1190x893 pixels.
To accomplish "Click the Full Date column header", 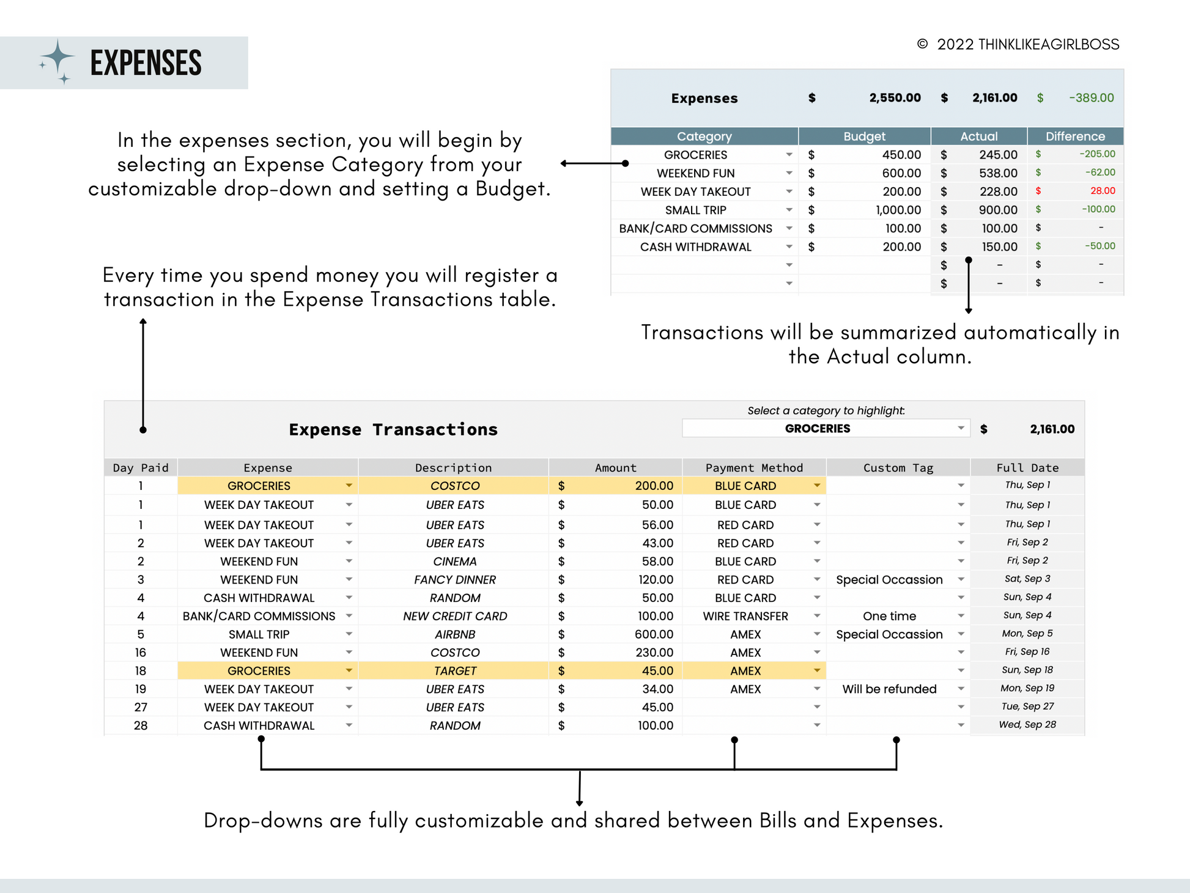I will pyautogui.click(x=1027, y=468).
